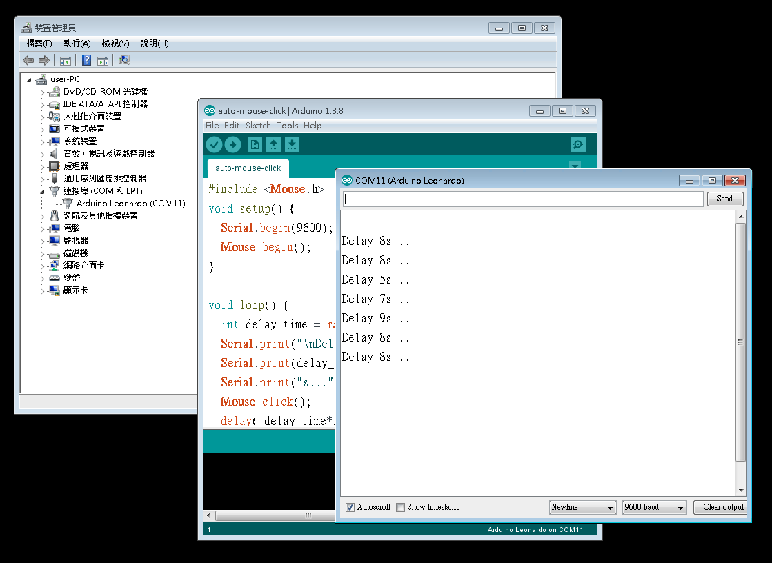Viewport: 772px width, 563px height.
Task: Click the DVD/CD-ROM 光碟機 drive icon
Action: tap(55, 92)
